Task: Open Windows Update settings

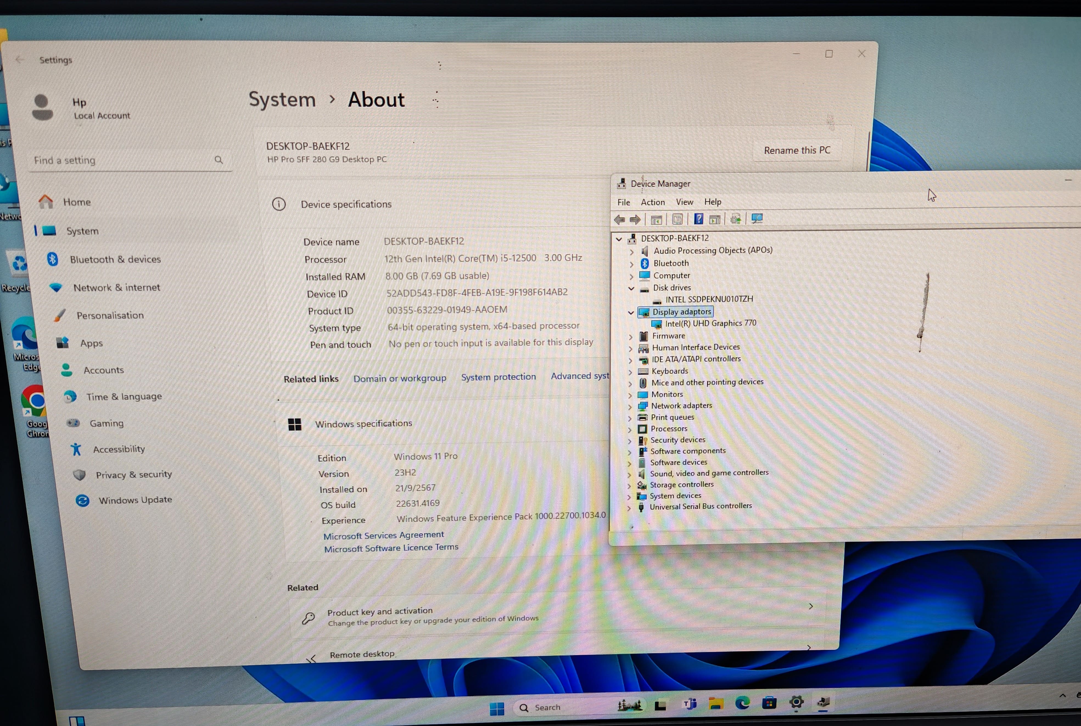Action: [x=135, y=500]
